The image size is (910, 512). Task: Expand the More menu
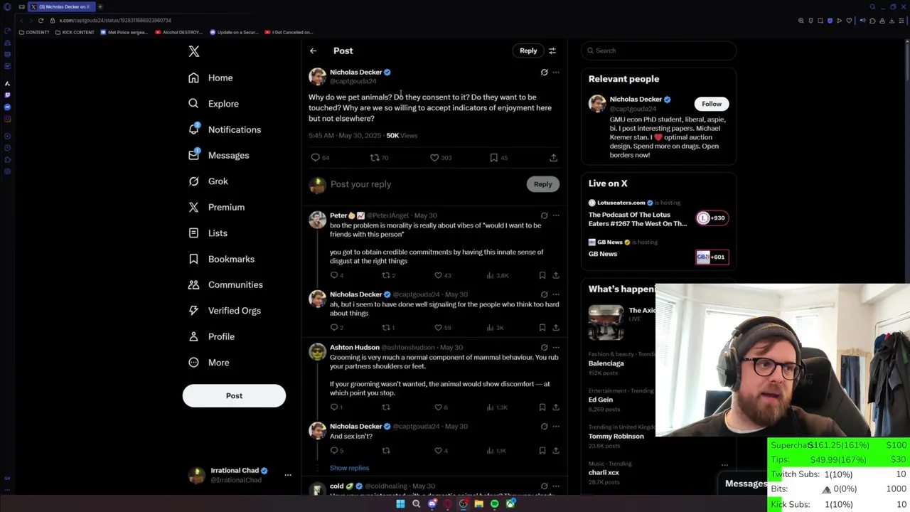coord(208,363)
